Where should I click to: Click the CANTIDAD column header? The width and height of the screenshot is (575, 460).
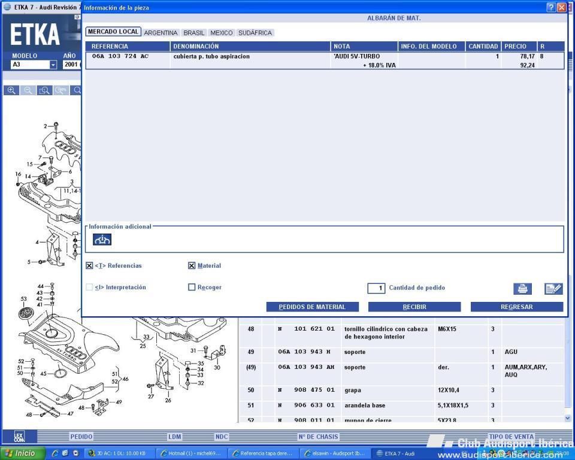[483, 46]
